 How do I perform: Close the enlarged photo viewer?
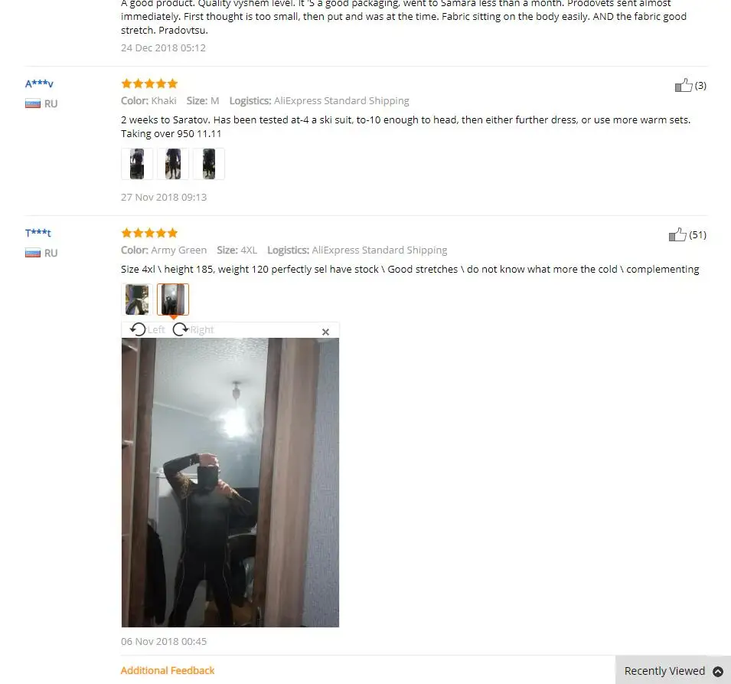point(325,332)
